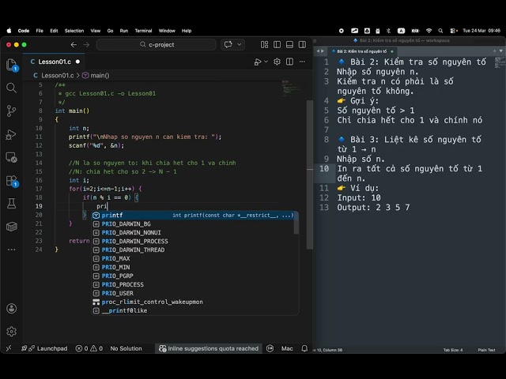Open the Selection menu
The height and width of the screenshot is (379, 506).
pos(74,31)
